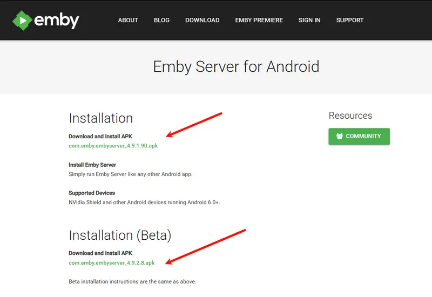Click the red arrow pointing at the beta APK

pos(206,246)
